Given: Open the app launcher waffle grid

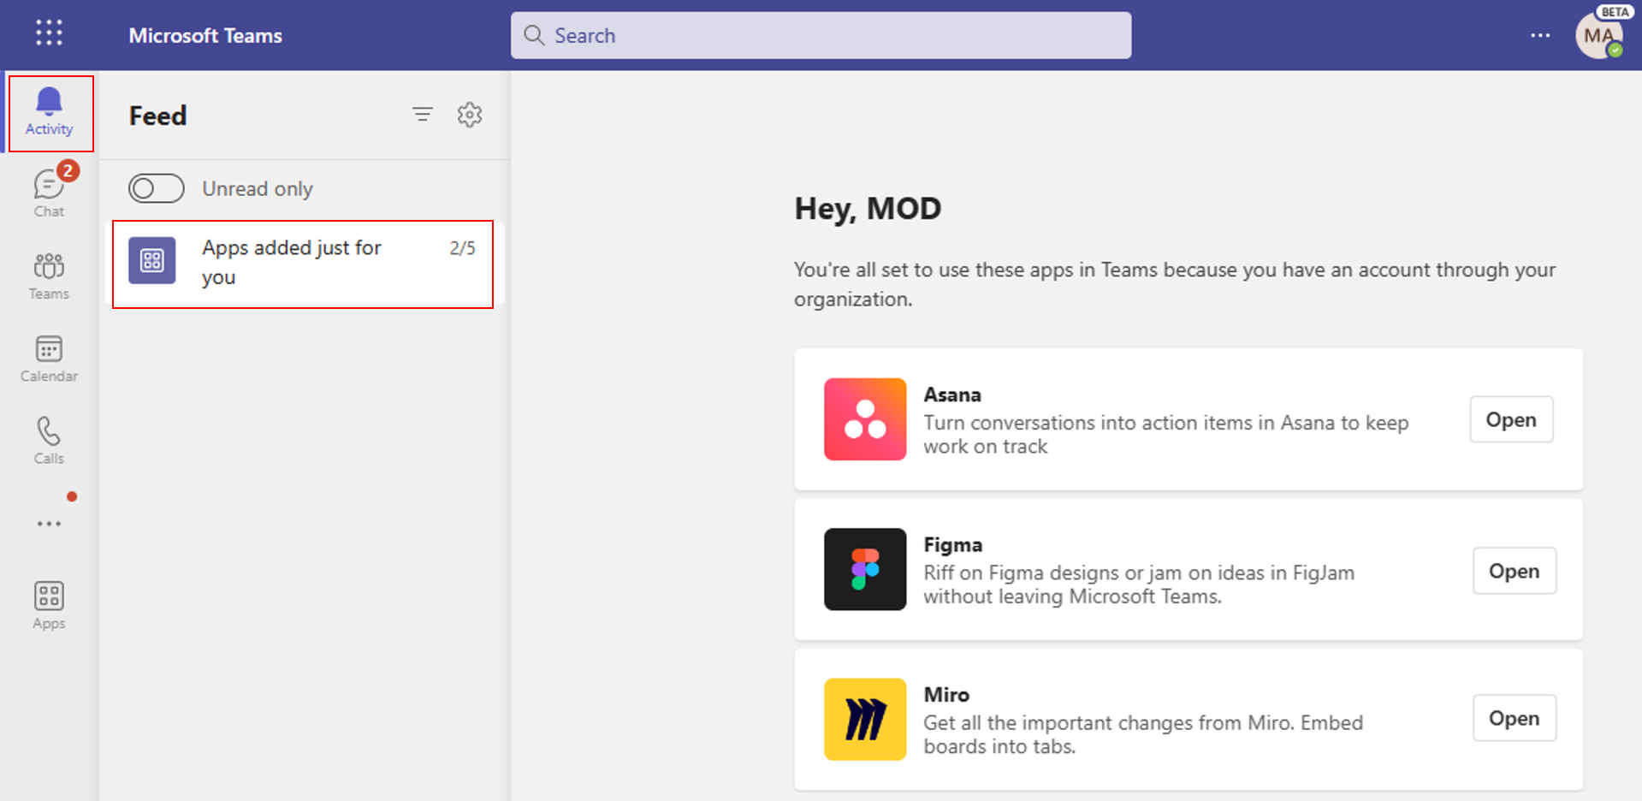Looking at the screenshot, I should [49, 33].
